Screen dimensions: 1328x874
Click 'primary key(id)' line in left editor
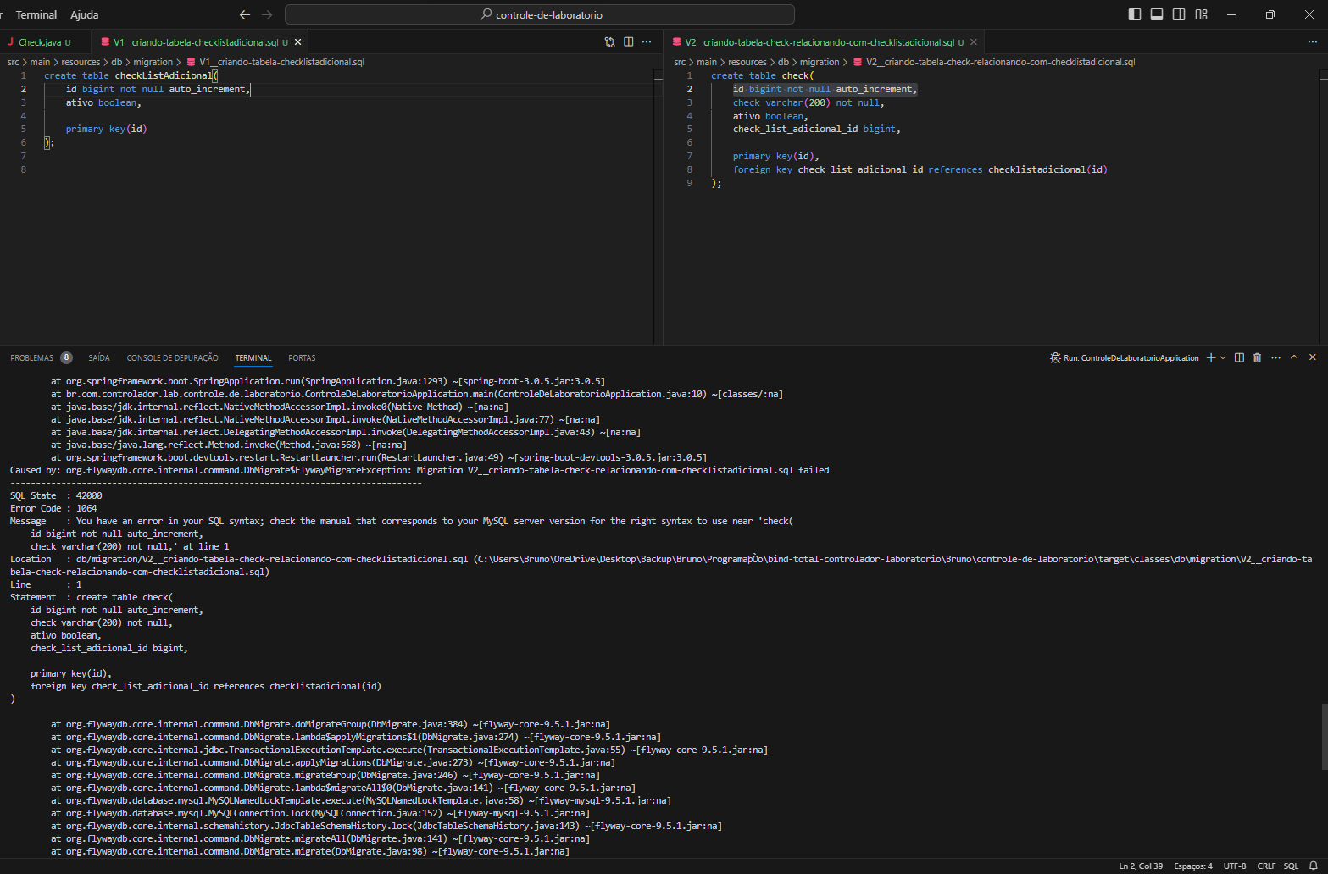click(106, 129)
